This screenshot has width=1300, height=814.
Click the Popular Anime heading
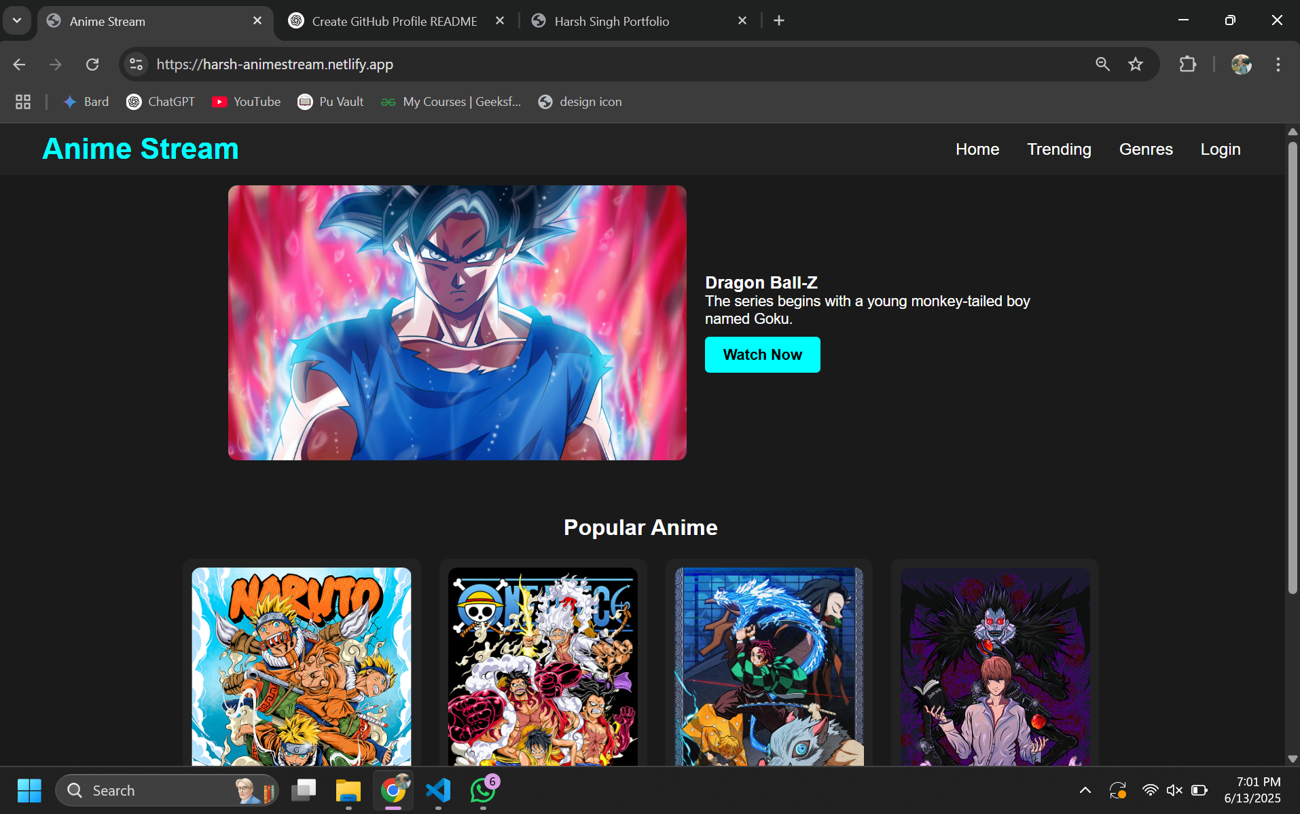point(640,528)
